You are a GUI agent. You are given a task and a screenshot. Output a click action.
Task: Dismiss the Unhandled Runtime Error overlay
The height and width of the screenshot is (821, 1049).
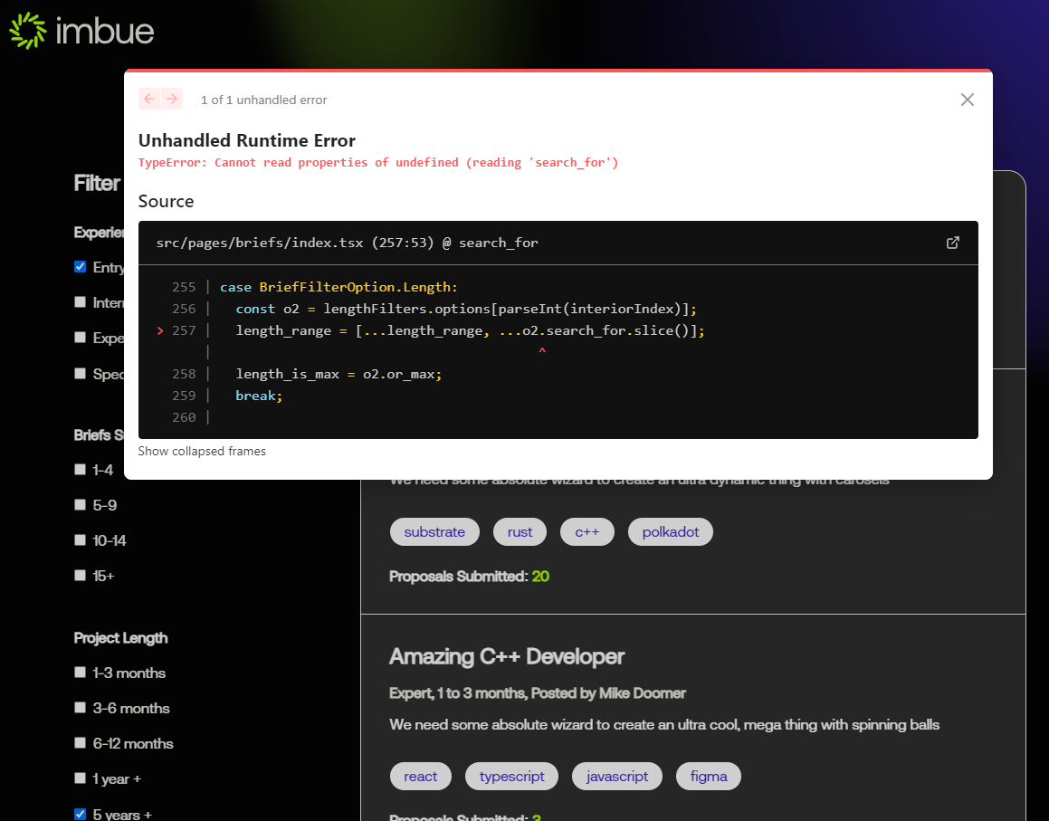[x=967, y=100]
